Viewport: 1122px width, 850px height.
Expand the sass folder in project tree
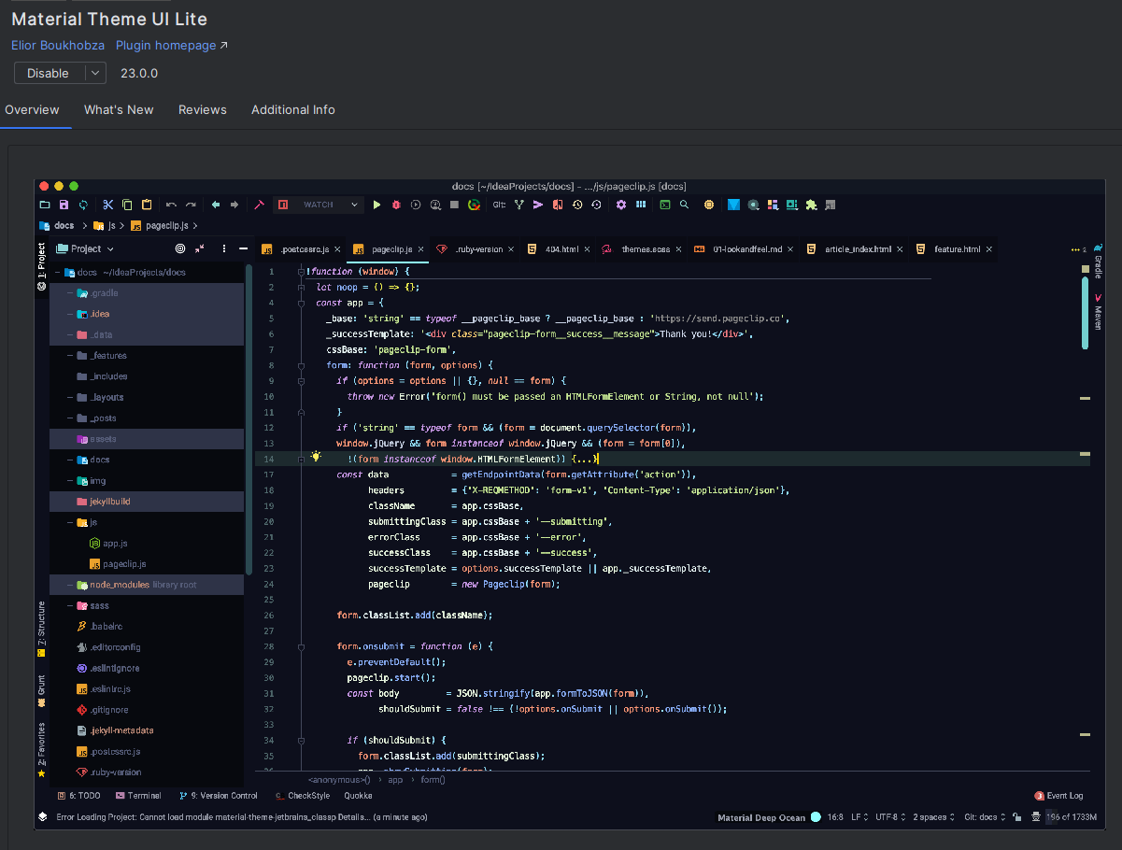(x=71, y=606)
